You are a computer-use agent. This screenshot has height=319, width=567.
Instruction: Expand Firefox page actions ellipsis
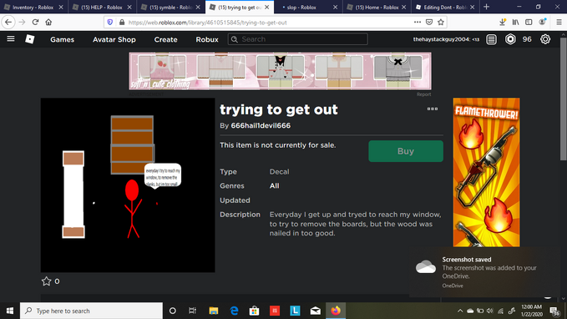418,22
